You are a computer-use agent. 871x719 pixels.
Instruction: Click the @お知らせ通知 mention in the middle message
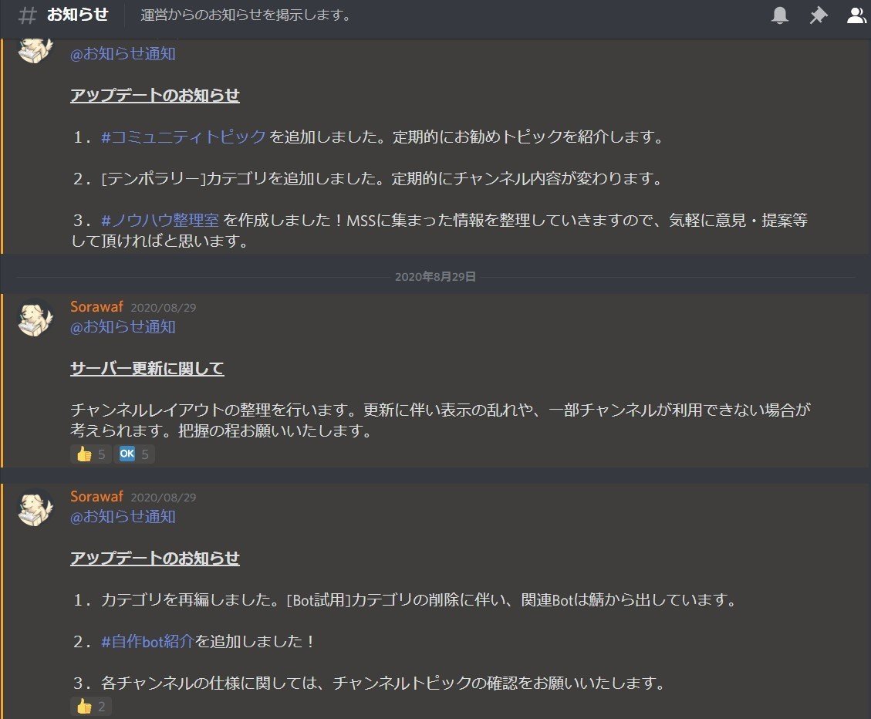click(x=122, y=327)
